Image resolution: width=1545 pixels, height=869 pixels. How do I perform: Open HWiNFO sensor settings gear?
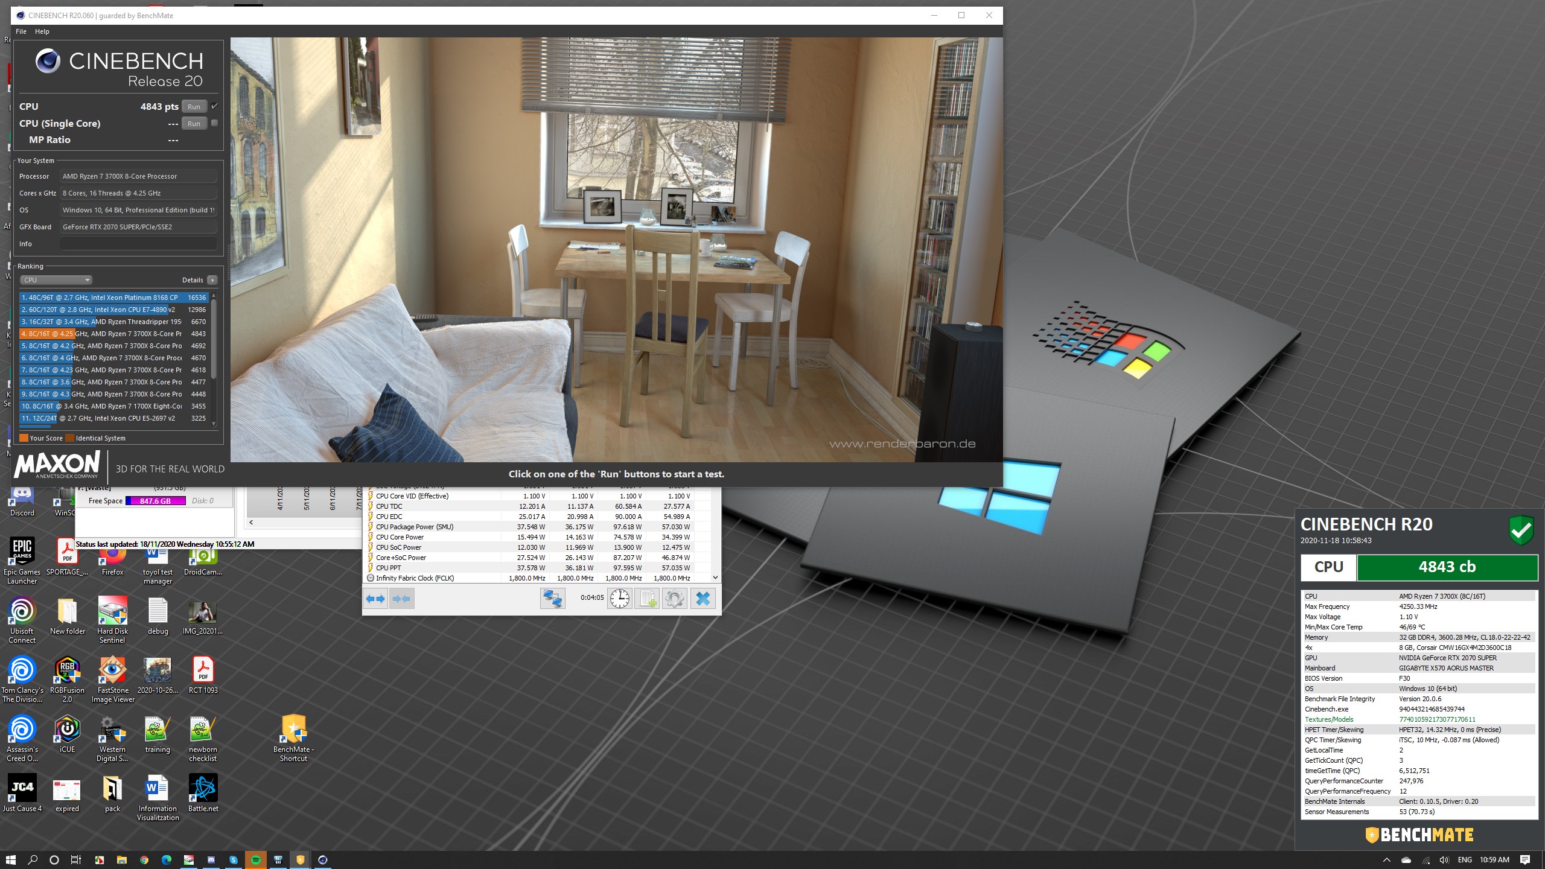(675, 599)
